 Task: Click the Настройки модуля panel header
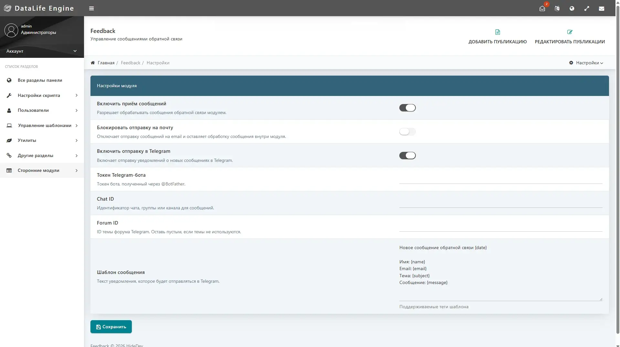(x=350, y=86)
